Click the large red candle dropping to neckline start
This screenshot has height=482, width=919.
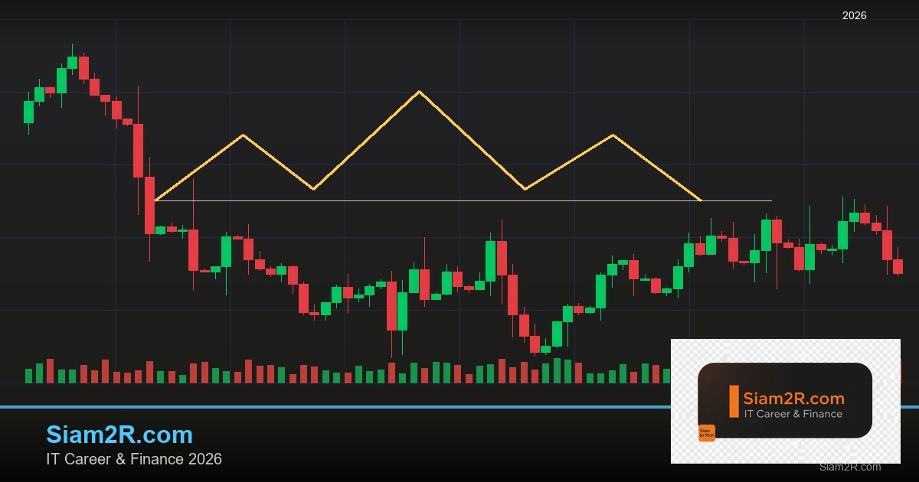pos(149,205)
